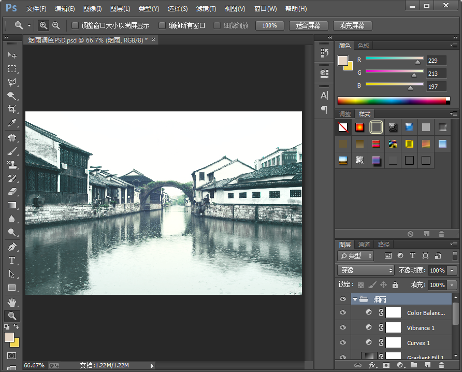Enable 缩放所有窗口 checkbox

[x=162, y=25]
